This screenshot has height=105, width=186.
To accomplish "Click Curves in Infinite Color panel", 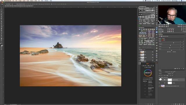I will [150, 83].
